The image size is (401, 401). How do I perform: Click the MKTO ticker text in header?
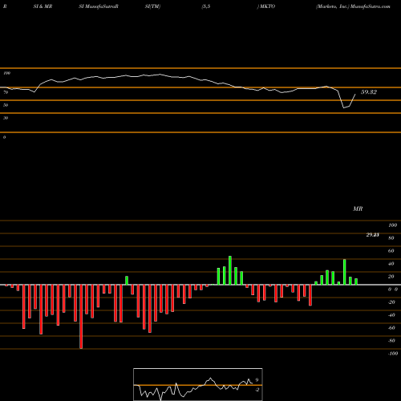pos(267,6)
